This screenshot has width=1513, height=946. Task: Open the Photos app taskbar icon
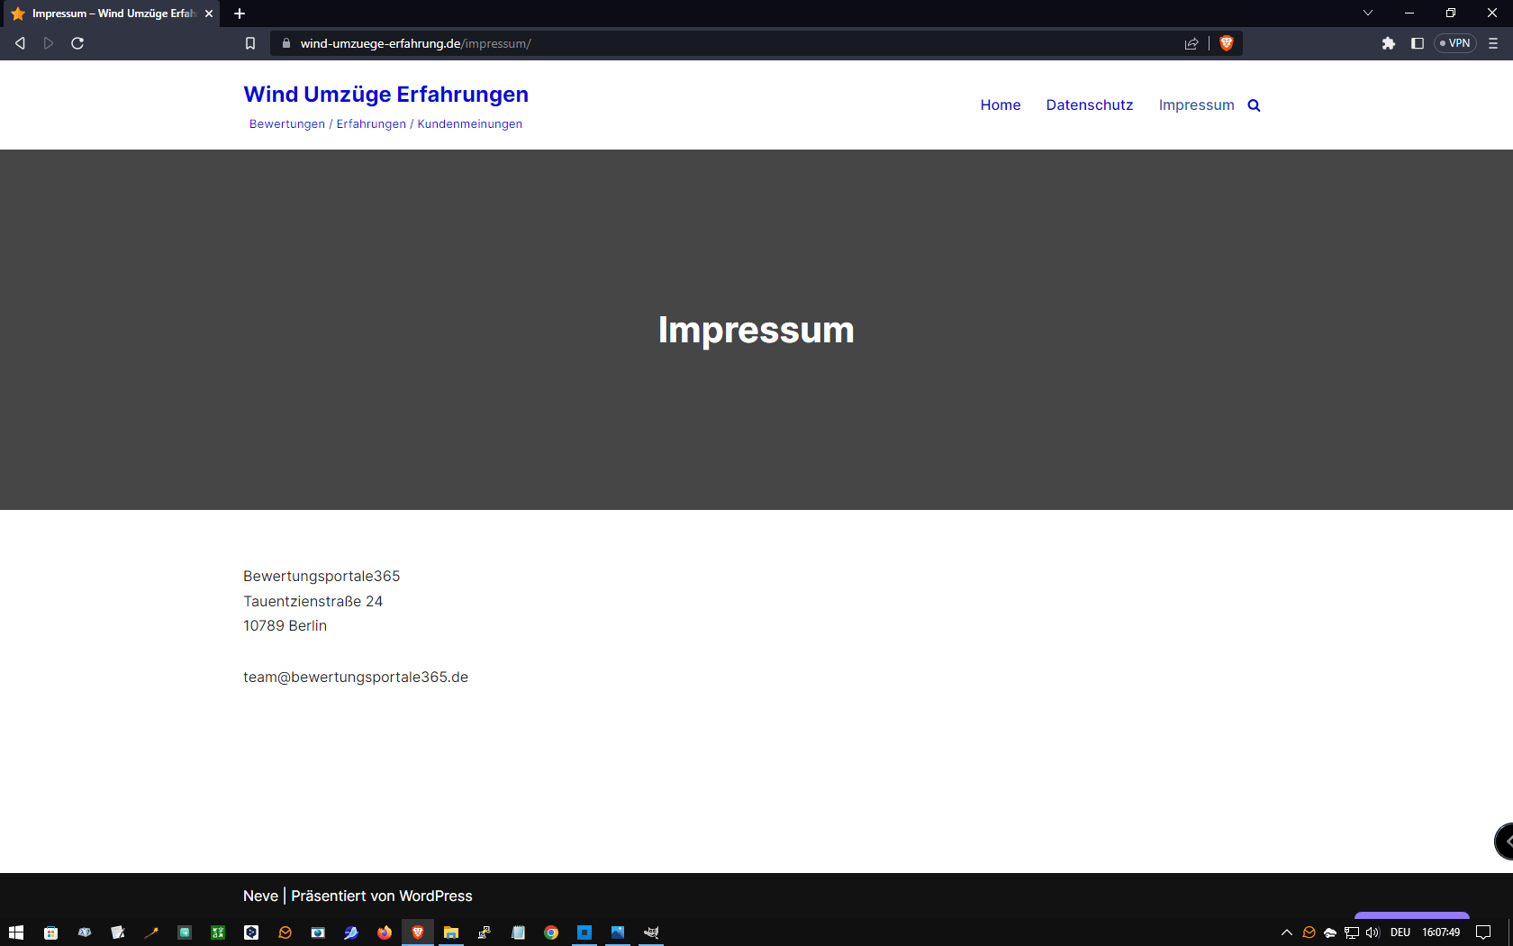[x=618, y=932]
